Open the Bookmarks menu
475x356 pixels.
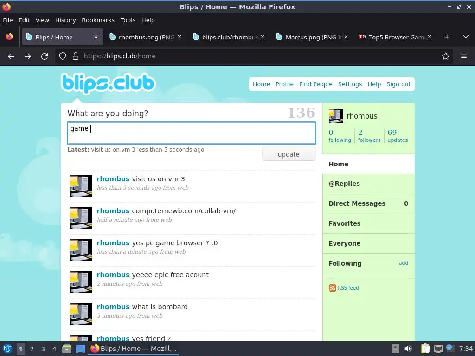click(x=98, y=20)
